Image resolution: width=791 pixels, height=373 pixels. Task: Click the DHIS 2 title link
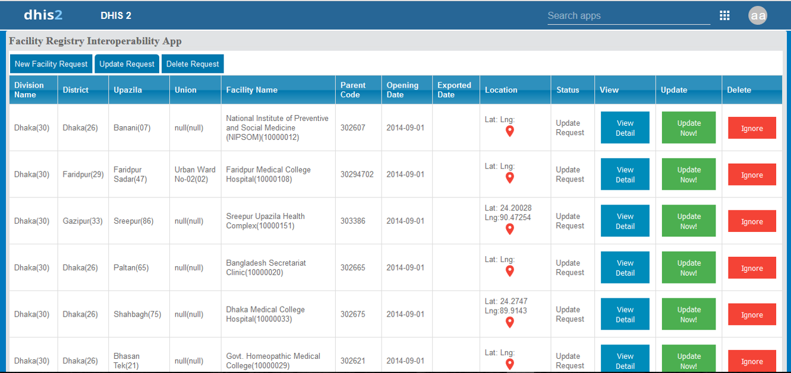tap(116, 15)
